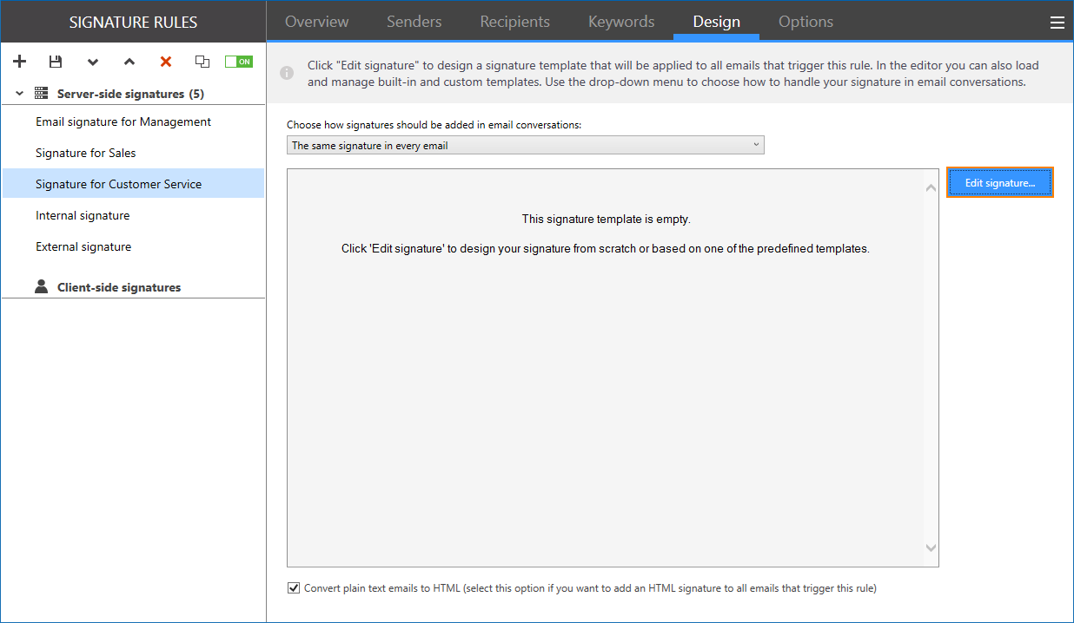Viewport: 1074px width, 623px height.
Task: Move the selected rule down
Action: tap(92, 61)
